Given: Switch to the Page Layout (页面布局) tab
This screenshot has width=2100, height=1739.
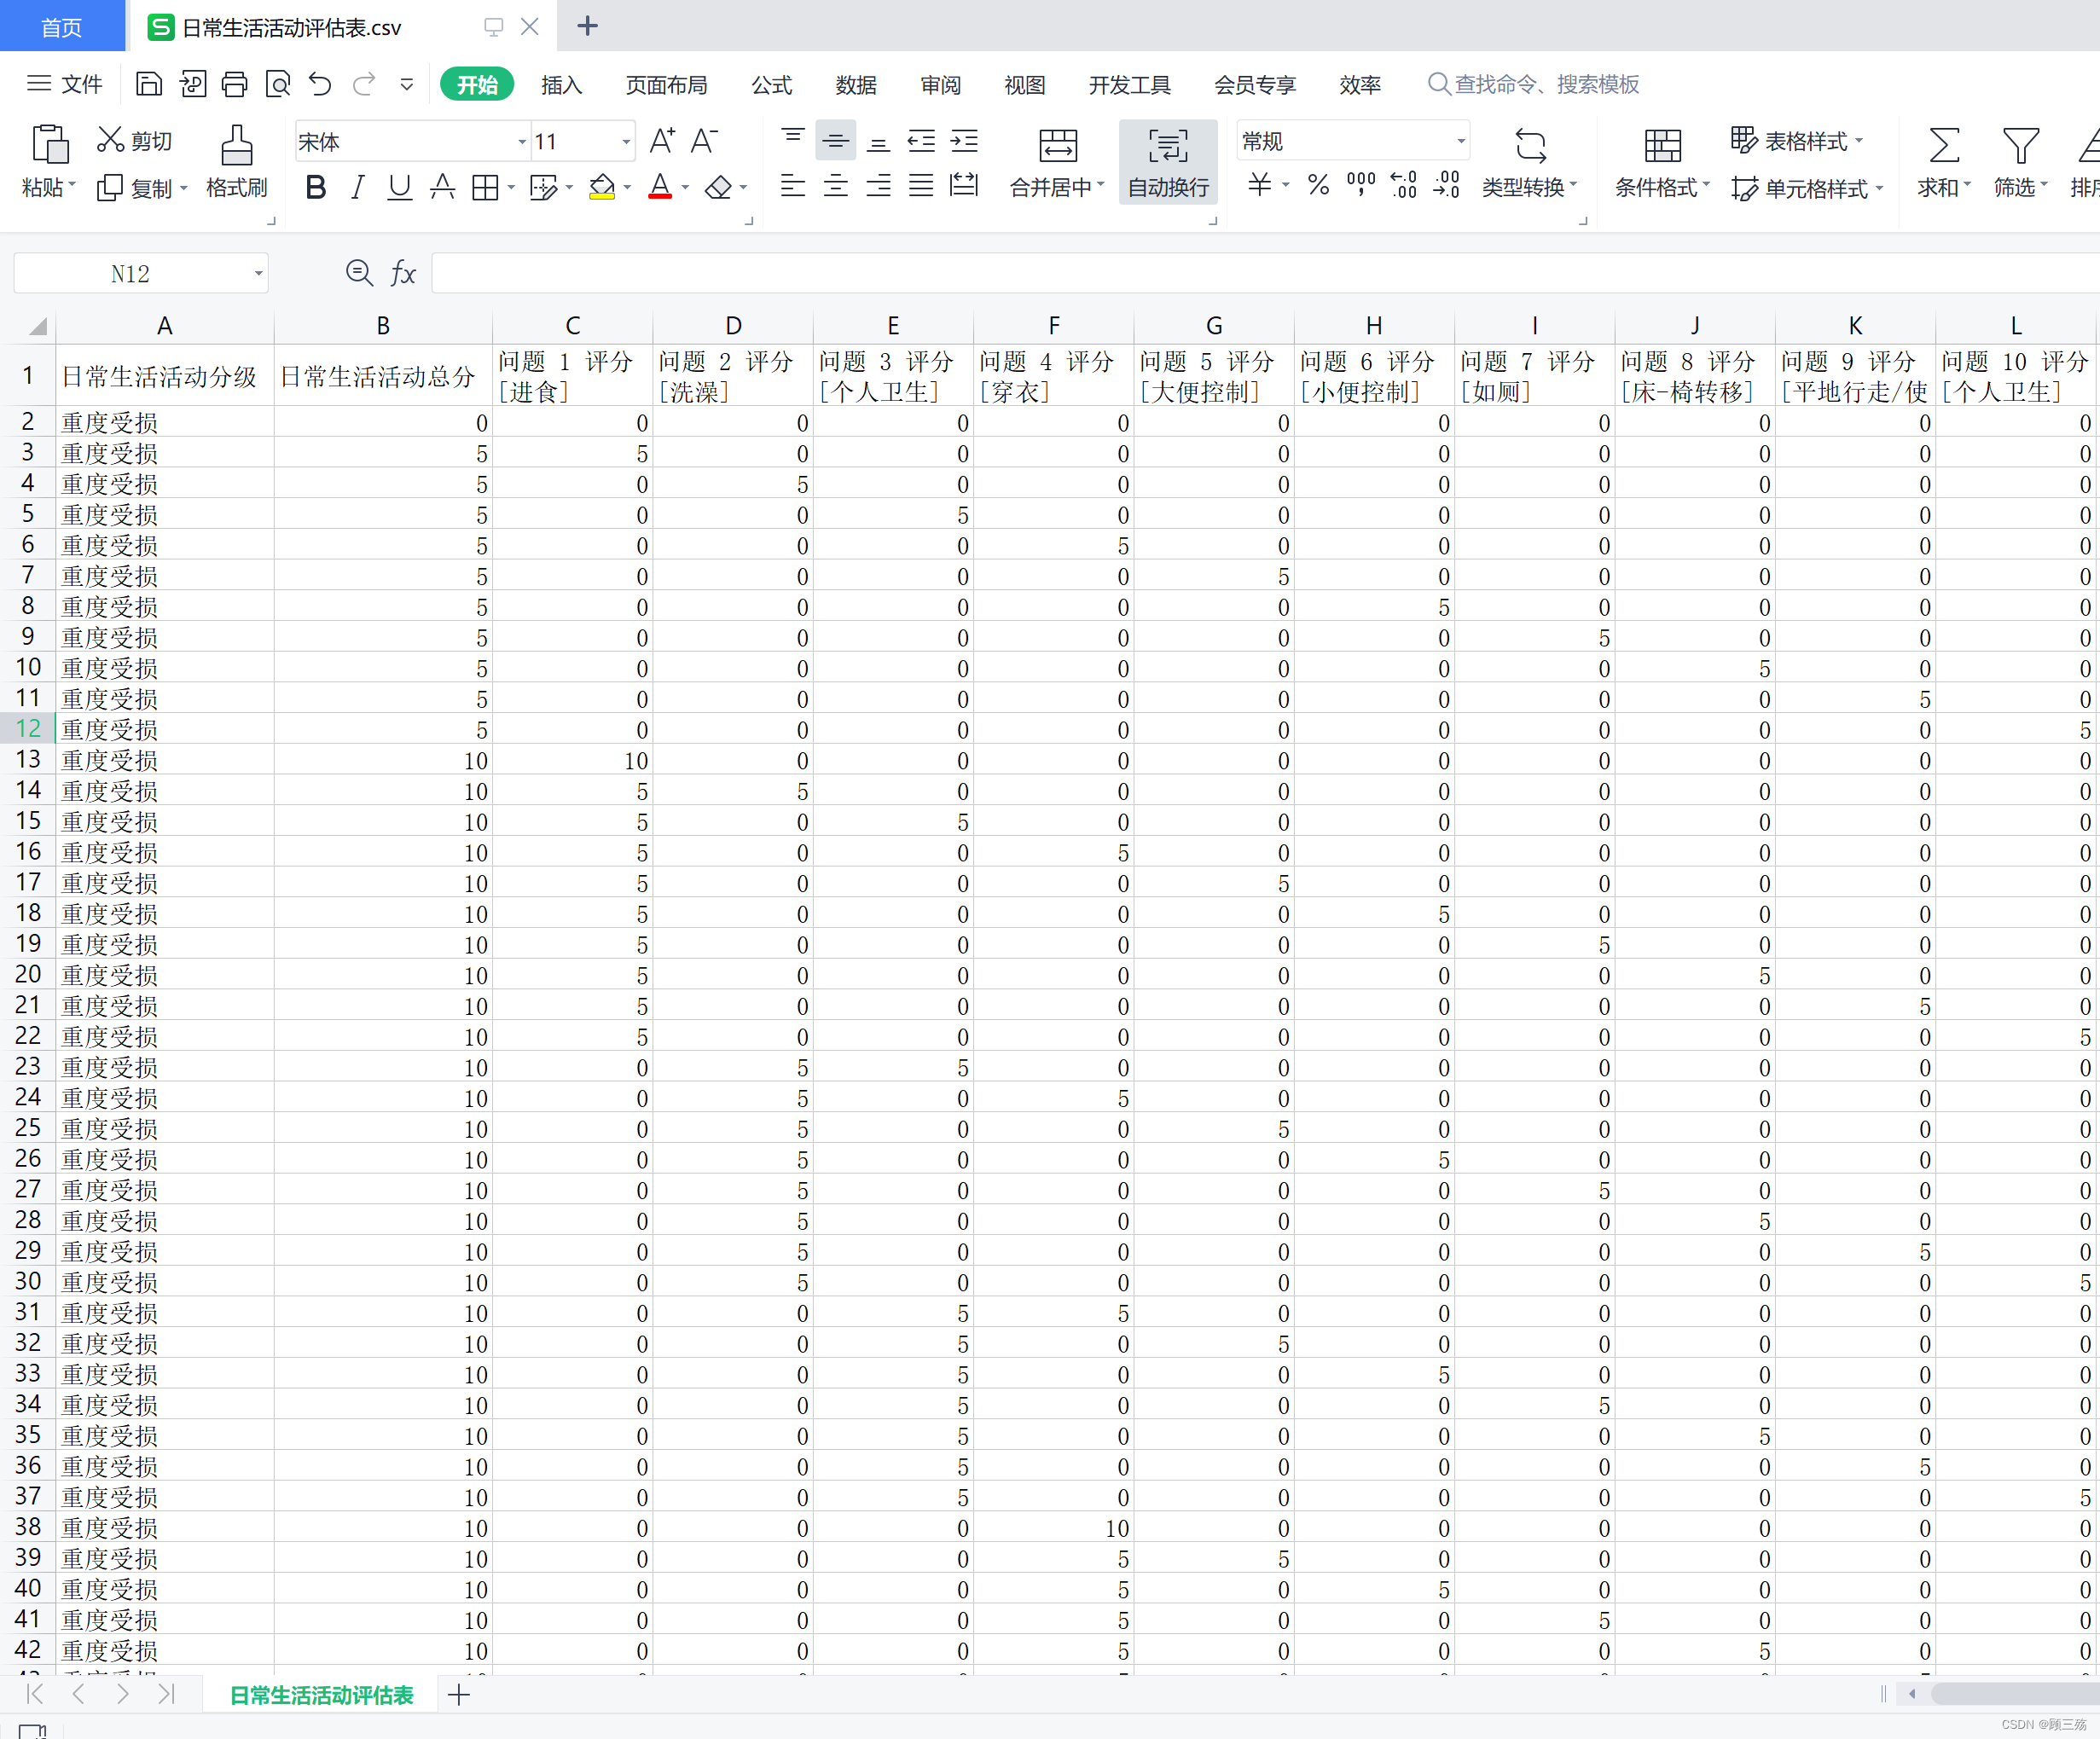Looking at the screenshot, I should point(666,85).
